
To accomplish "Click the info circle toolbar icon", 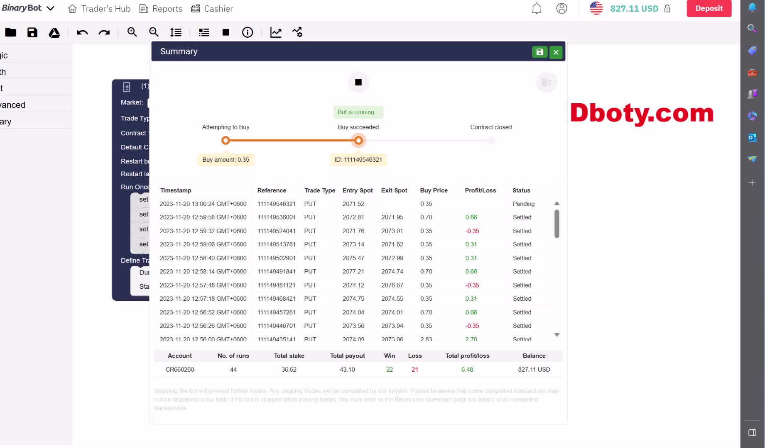I will pyautogui.click(x=248, y=32).
